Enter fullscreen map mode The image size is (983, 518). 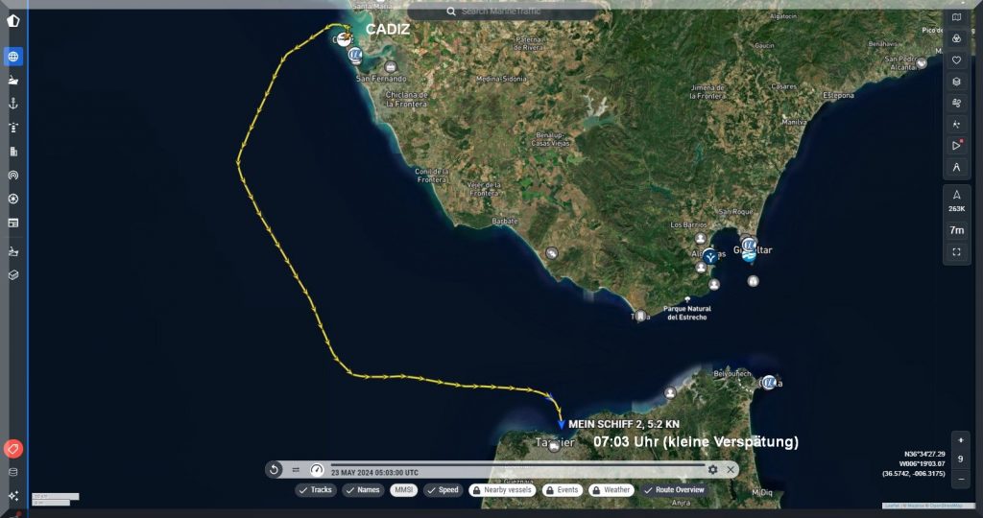click(956, 252)
